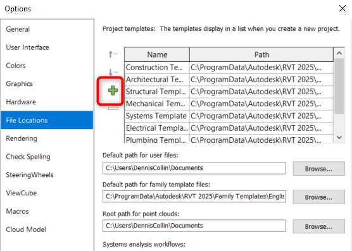Click the template list scroll down arrow
The image size is (352, 251).
339,137
